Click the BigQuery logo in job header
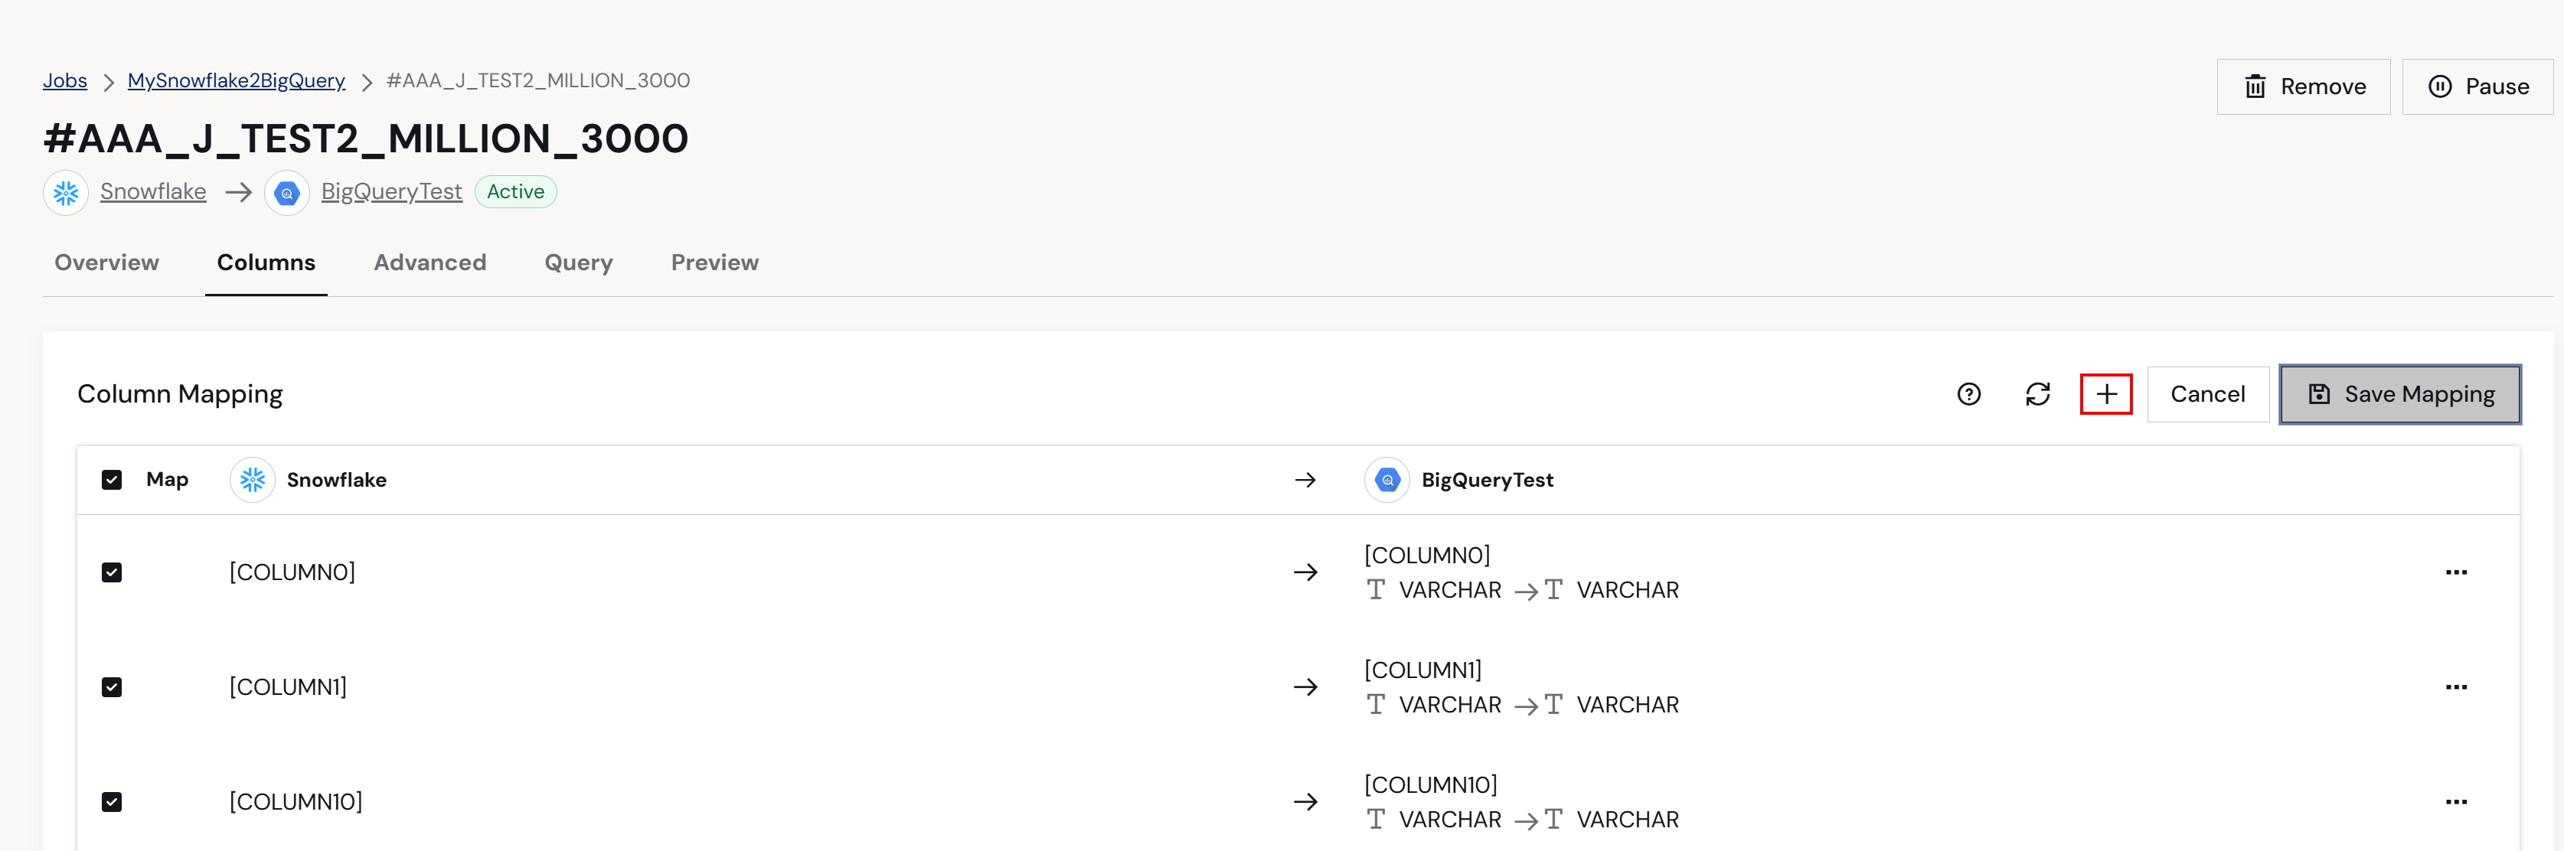 286,192
